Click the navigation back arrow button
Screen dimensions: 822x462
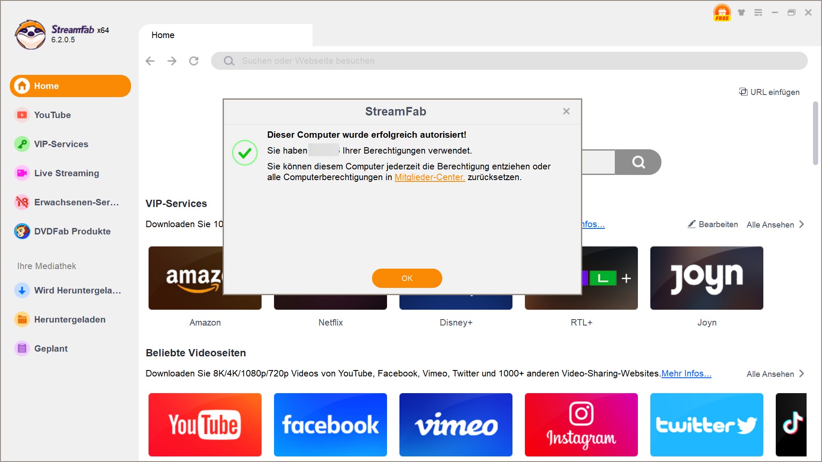(x=149, y=60)
